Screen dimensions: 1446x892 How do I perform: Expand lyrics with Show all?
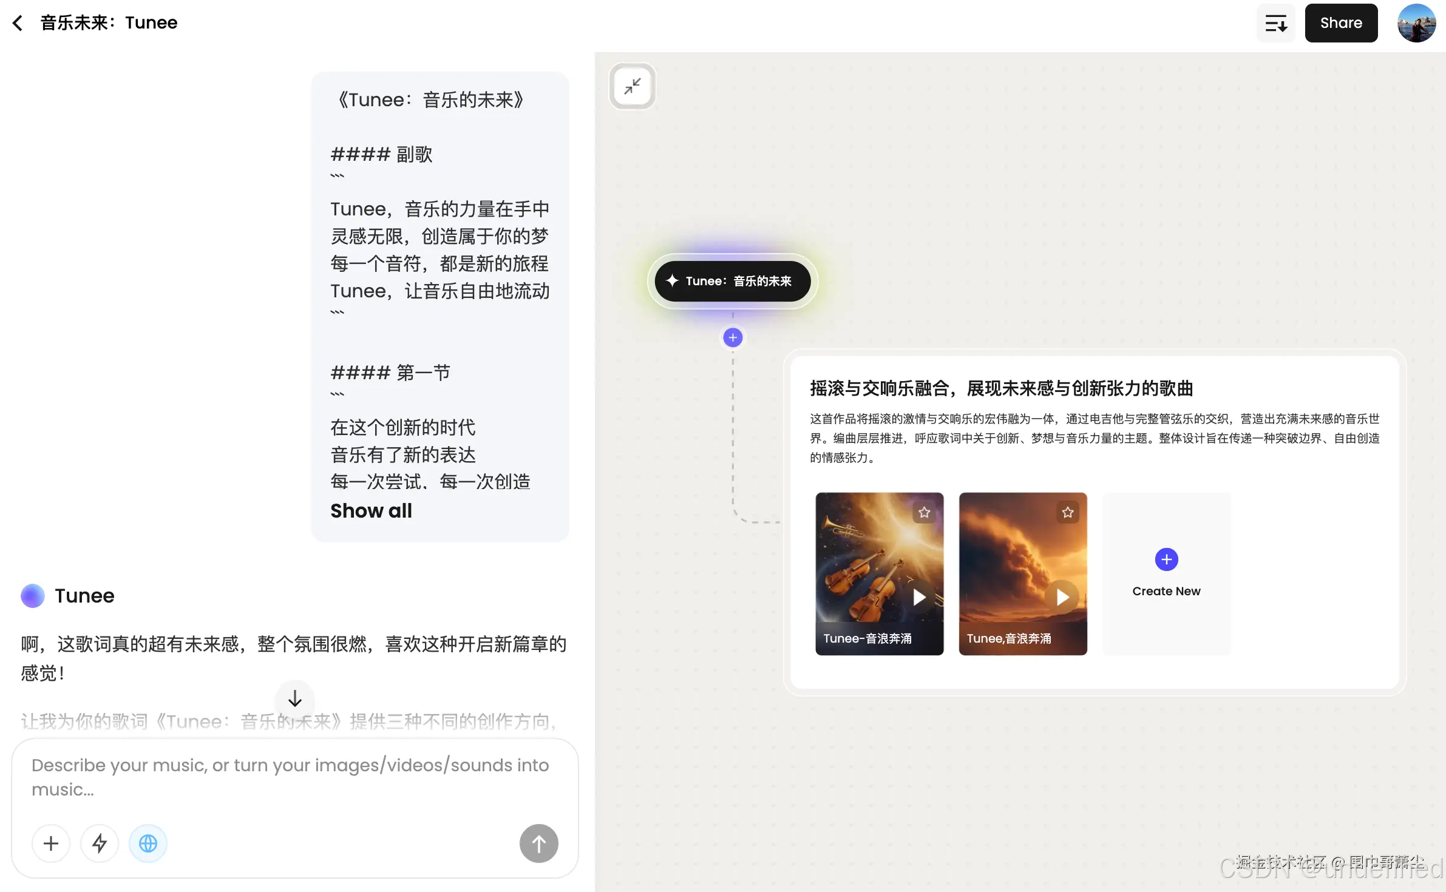pos(371,511)
